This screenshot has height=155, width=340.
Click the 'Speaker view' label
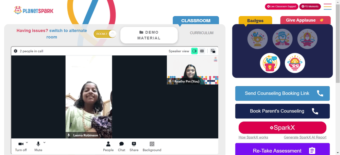(x=179, y=51)
